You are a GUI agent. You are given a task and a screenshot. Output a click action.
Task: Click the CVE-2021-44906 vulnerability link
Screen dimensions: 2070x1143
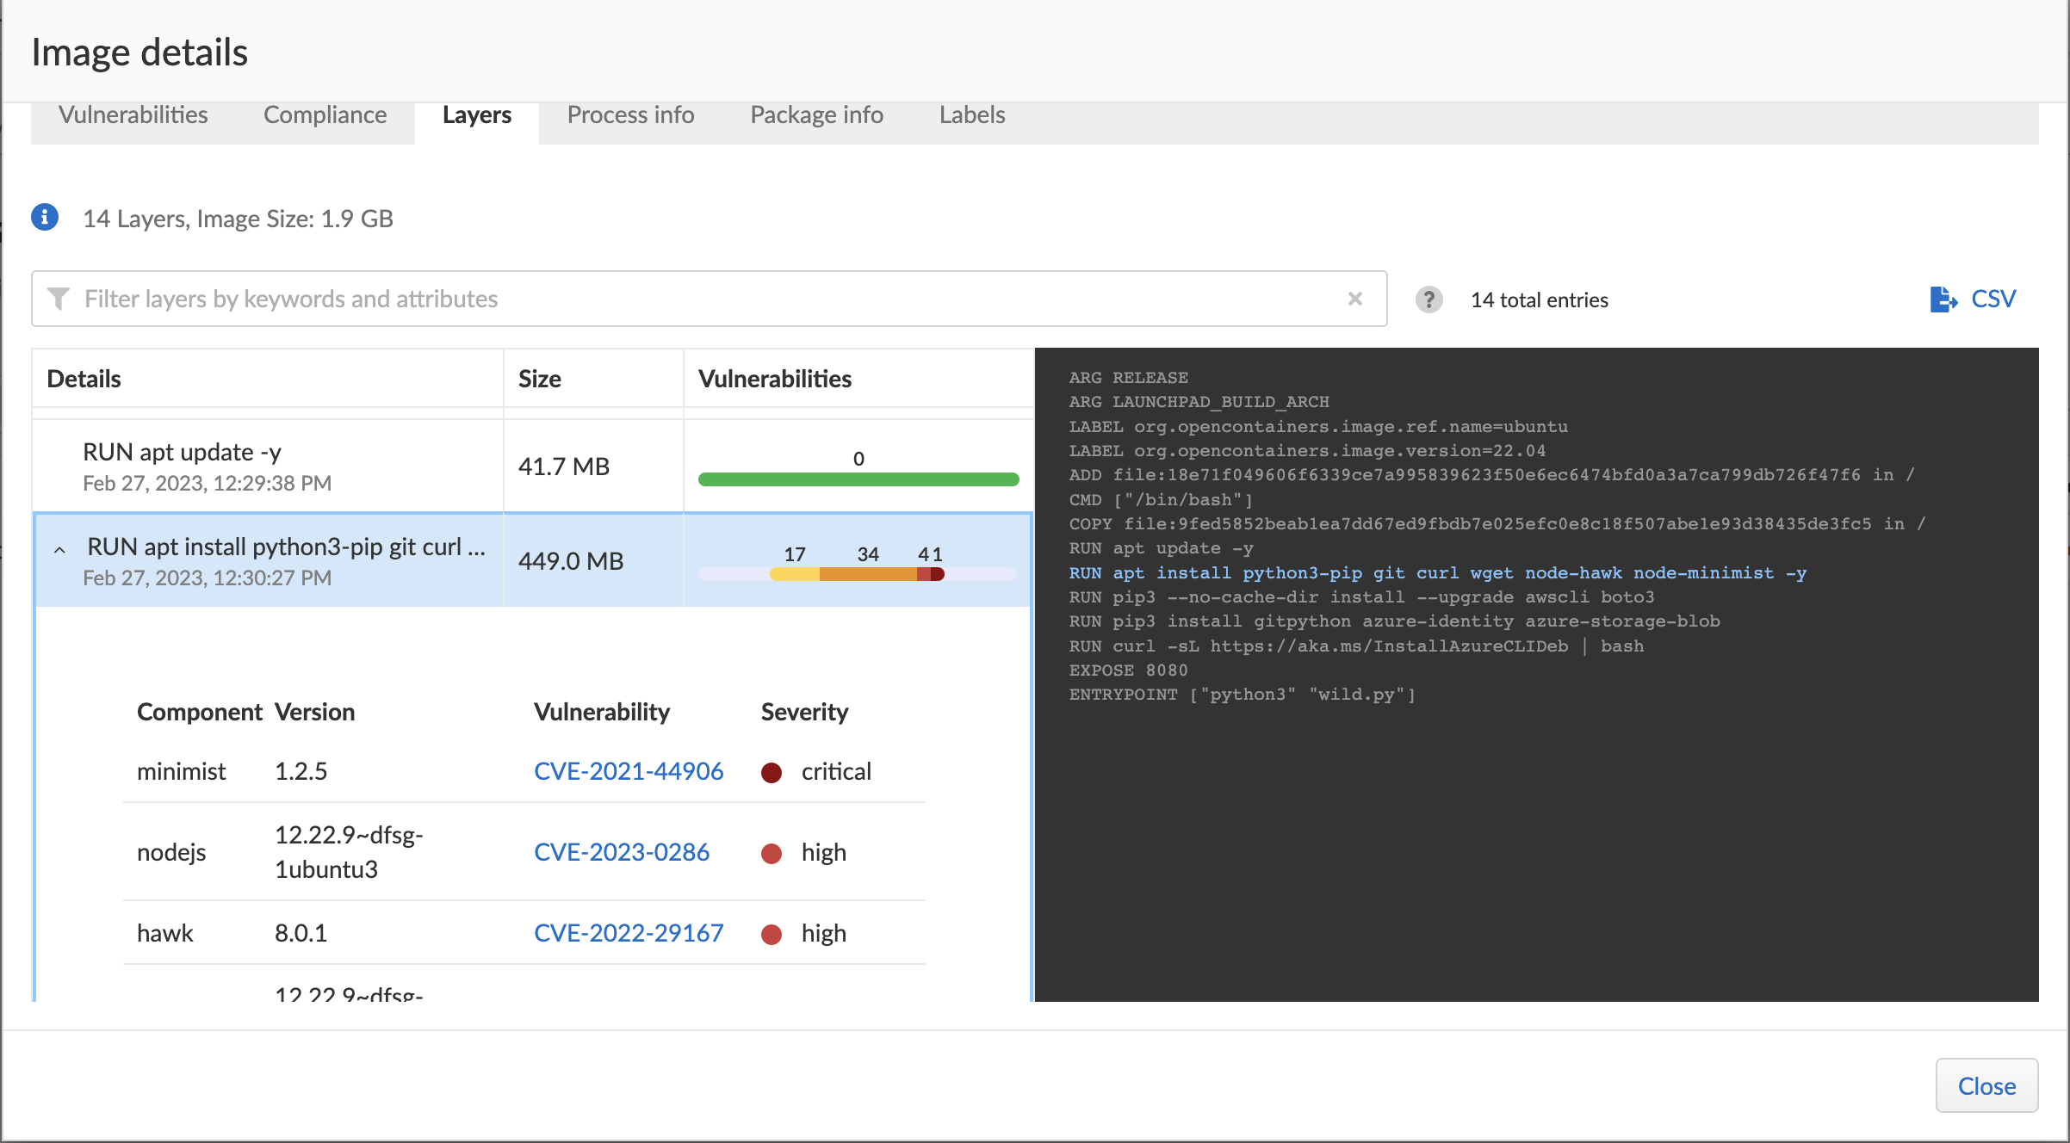(629, 770)
